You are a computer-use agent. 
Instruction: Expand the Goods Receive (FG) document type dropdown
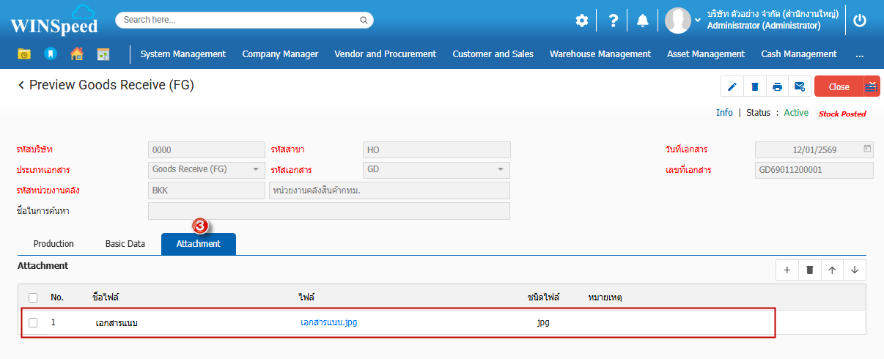[x=256, y=169]
